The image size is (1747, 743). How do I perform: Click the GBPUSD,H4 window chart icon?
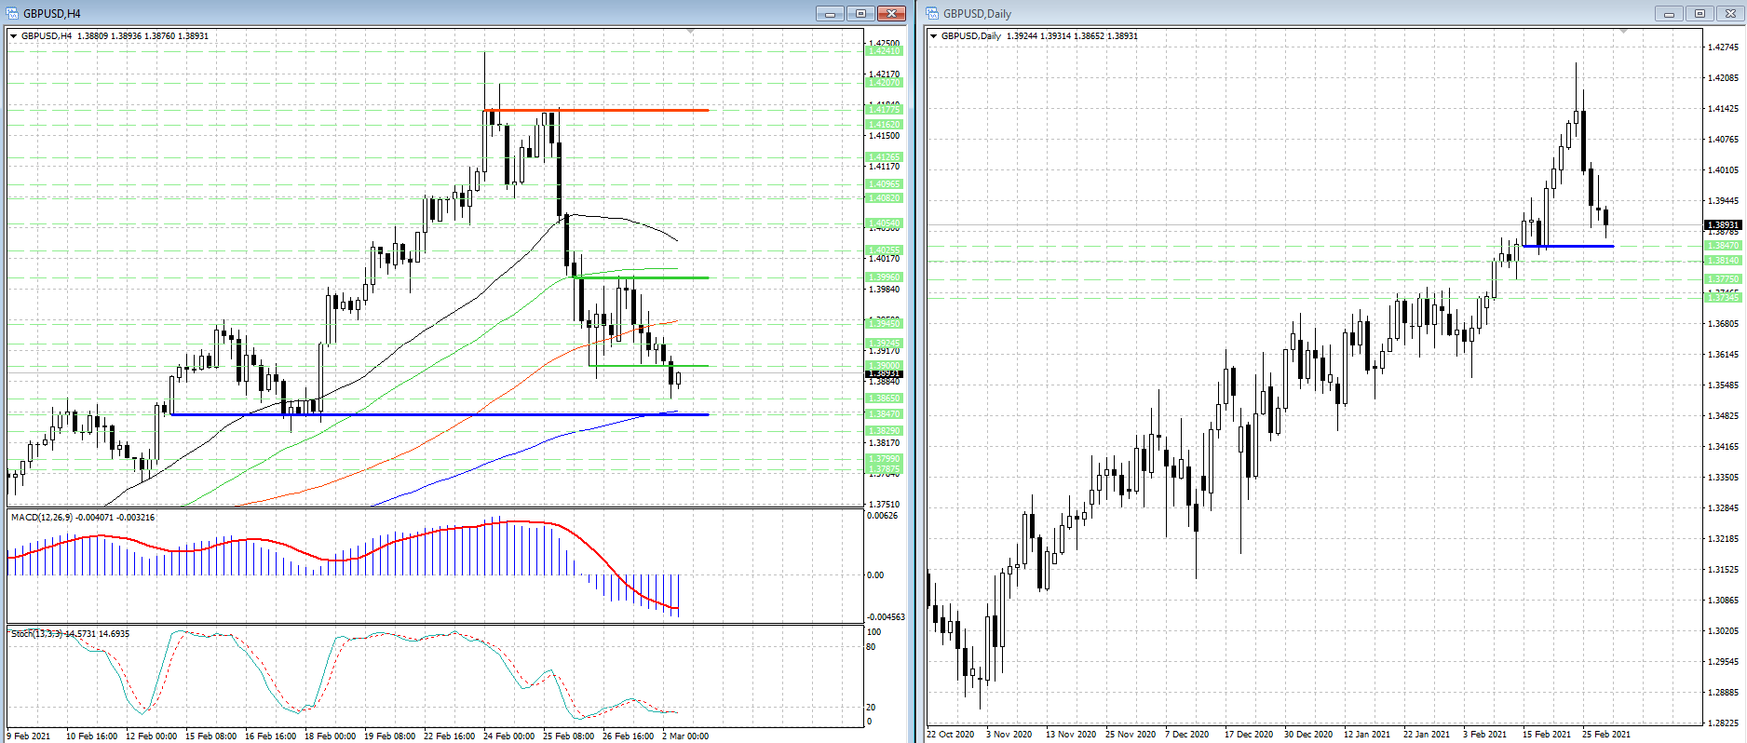pos(13,13)
